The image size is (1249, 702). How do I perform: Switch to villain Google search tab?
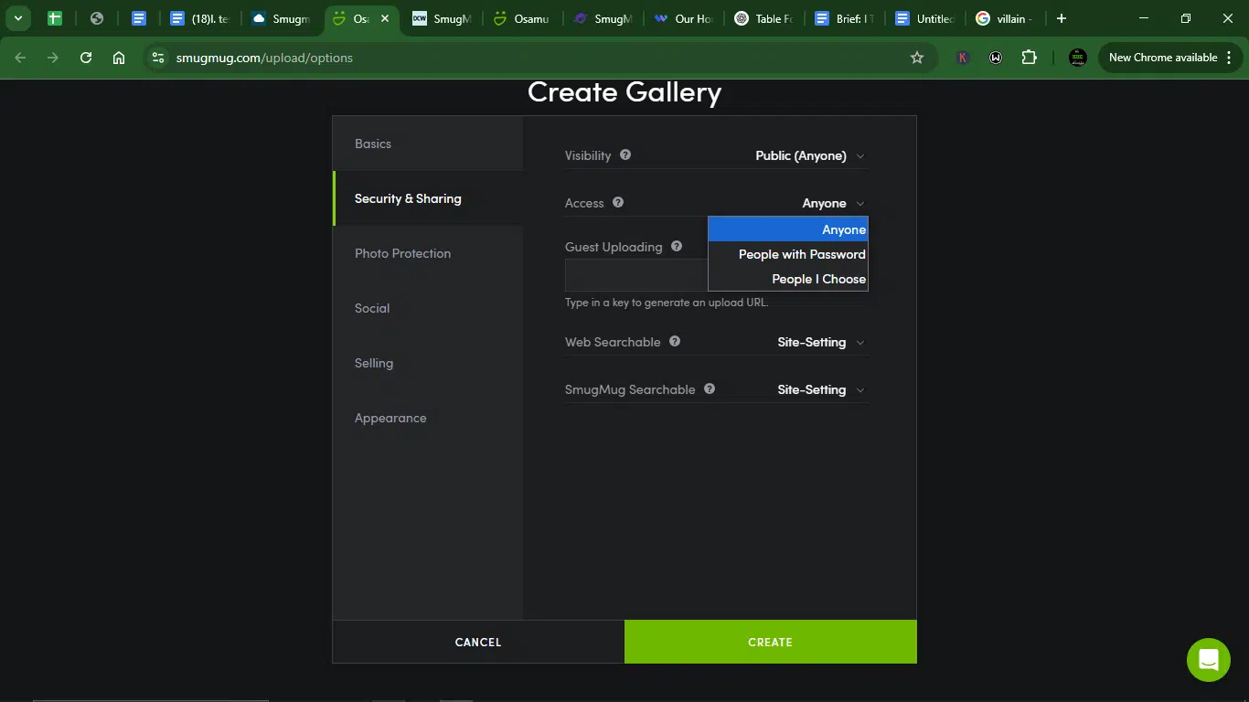click(1004, 18)
